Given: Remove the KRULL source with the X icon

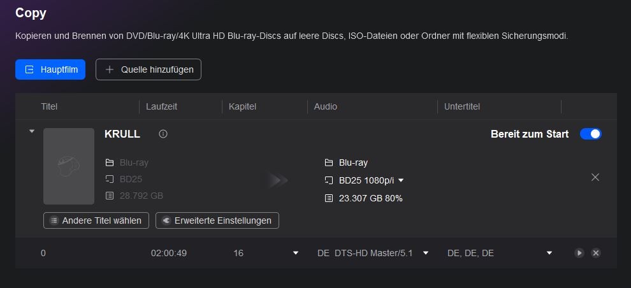Looking at the screenshot, I should tap(595, 177).
